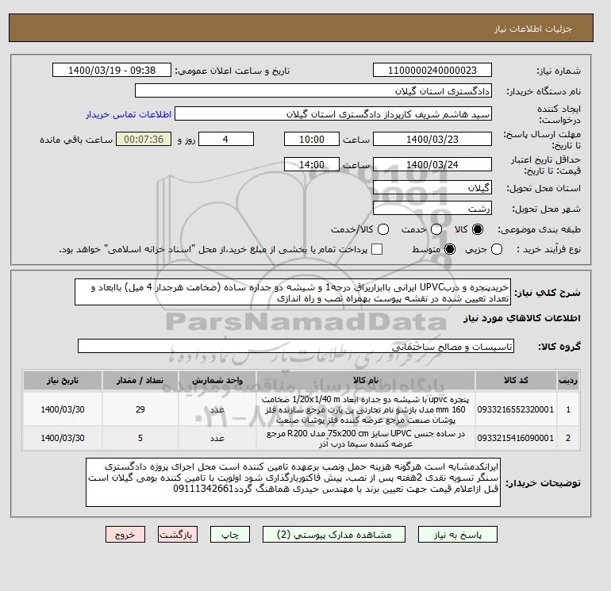Click product code 0933216552320001
Screen dimensions: 611x591
pos(516,409)
